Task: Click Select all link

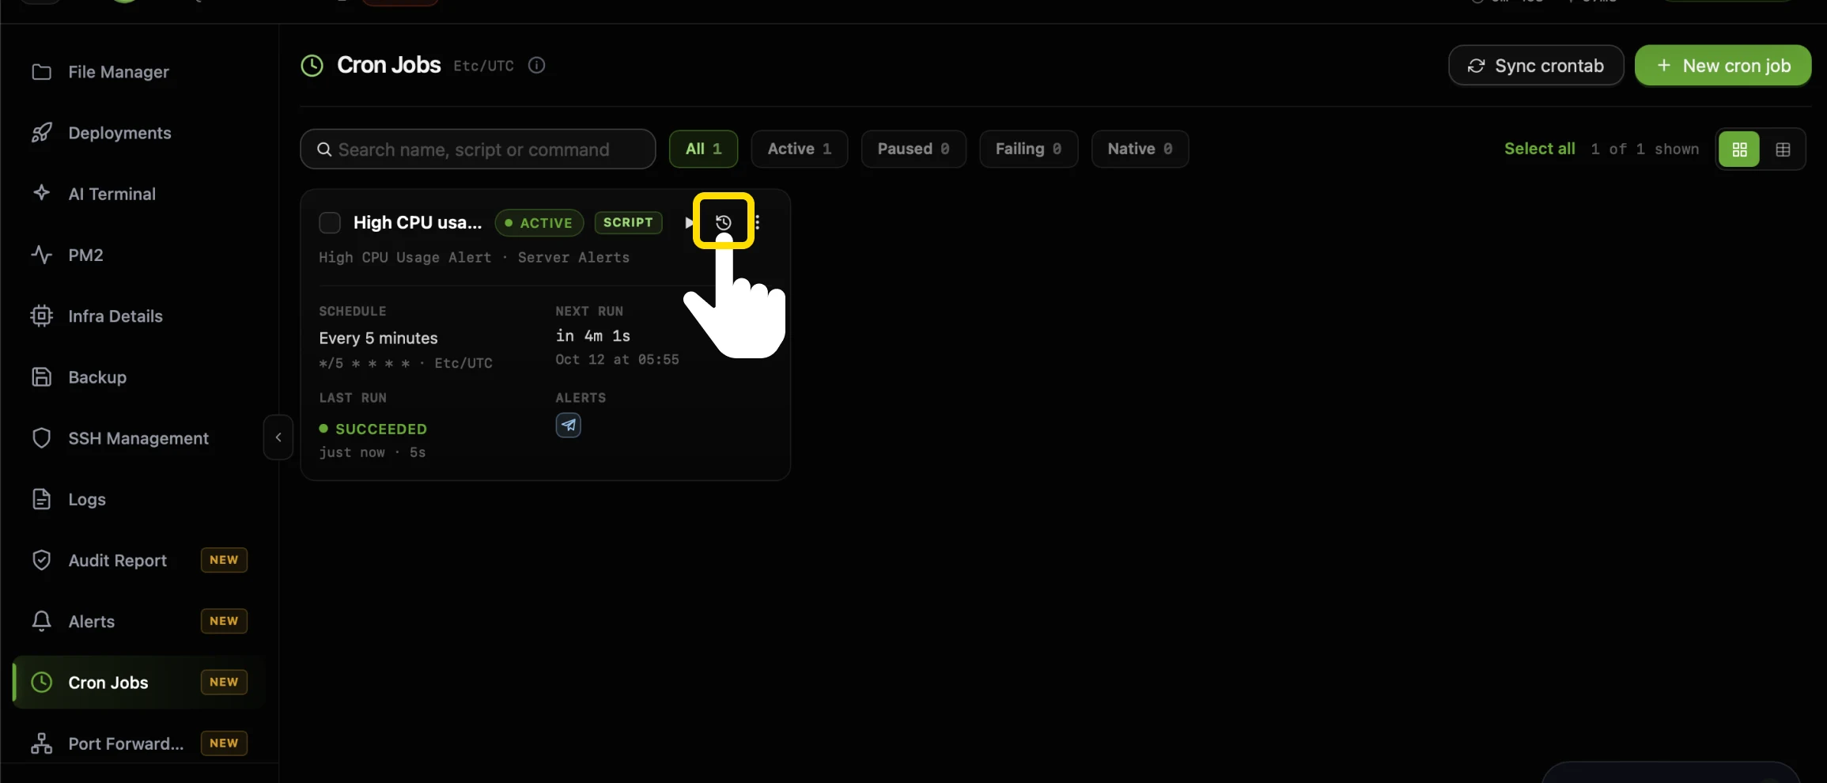Action: click(1539, 149)
